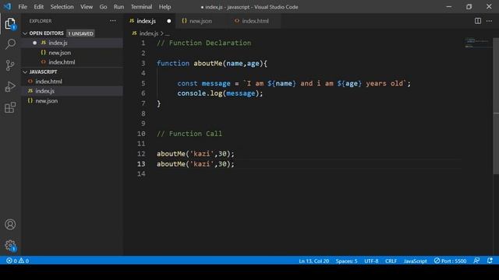Open the File menu
Screen dimensions: 499x280
pyautogui.click(x=23, y=7)
